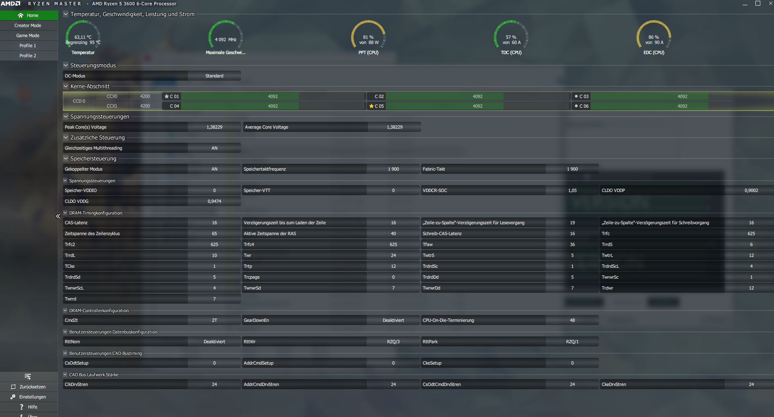774x417 pixels.
Task: Click CLDO VDDG value 0,9474
Action: tap(214, 201)
